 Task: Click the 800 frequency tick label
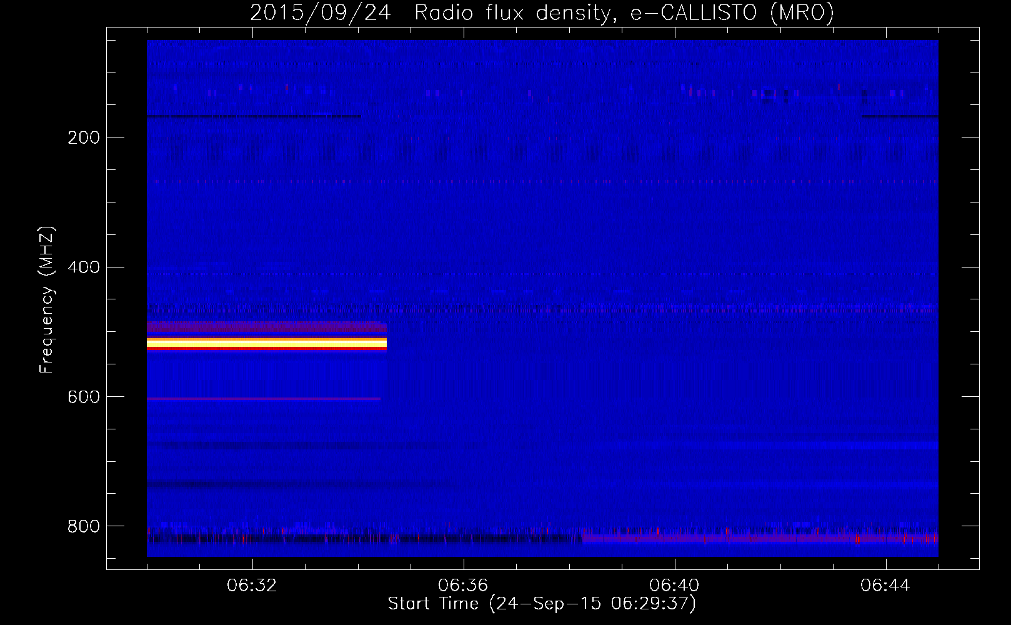84,526
